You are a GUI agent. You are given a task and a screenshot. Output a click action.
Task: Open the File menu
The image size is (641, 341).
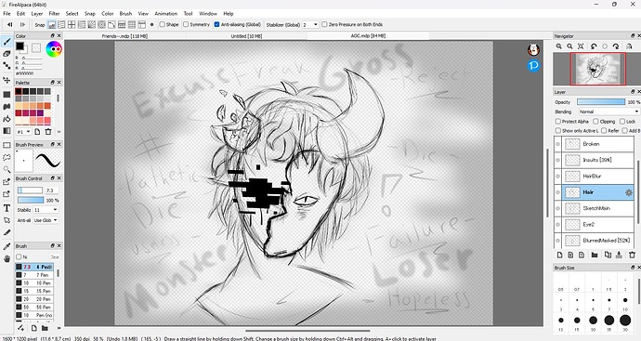click(x=7, y=14)
